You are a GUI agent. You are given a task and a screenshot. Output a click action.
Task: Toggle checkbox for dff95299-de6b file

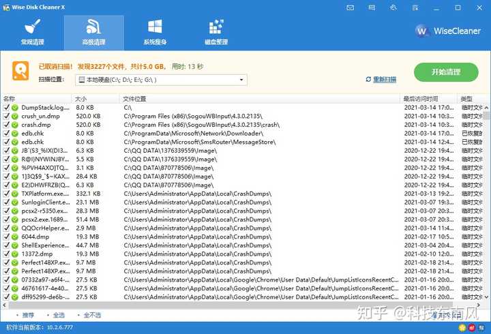tap(6, 297)
